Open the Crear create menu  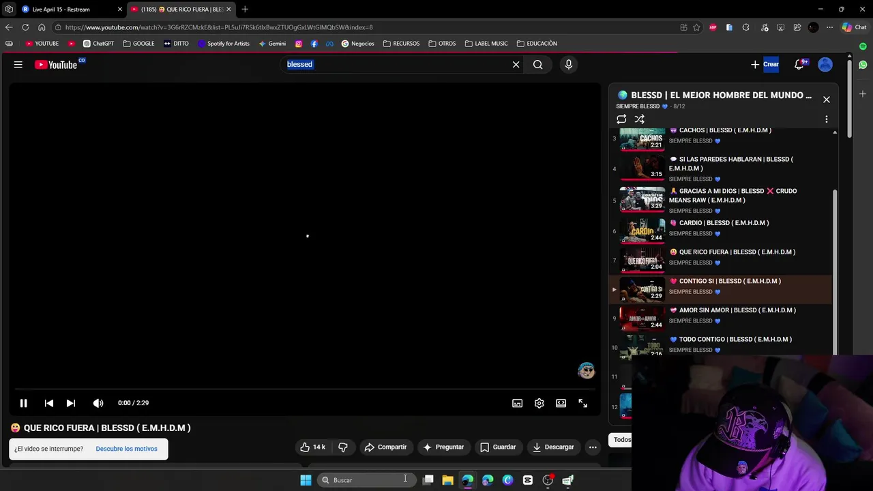(764, 64)
